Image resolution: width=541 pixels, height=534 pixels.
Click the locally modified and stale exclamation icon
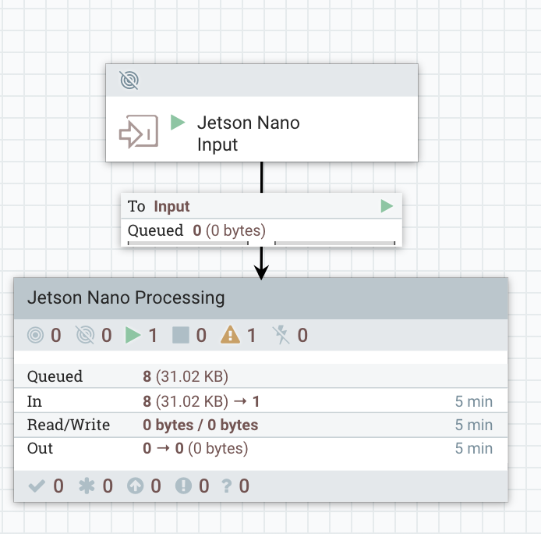(183, 486)
